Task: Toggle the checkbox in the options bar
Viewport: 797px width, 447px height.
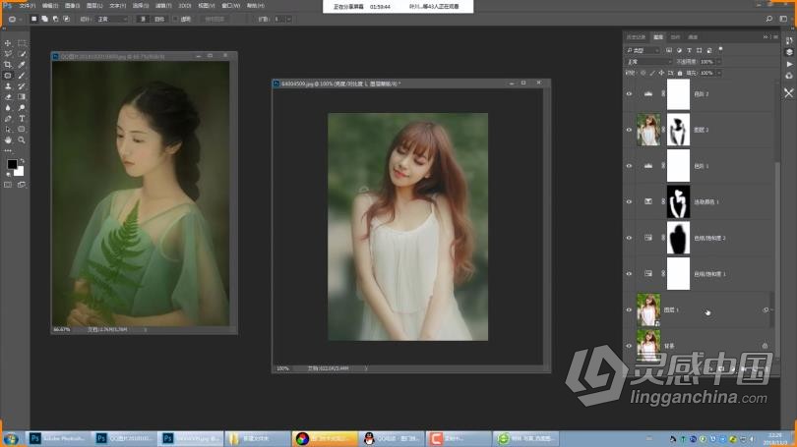Action: 175,19
